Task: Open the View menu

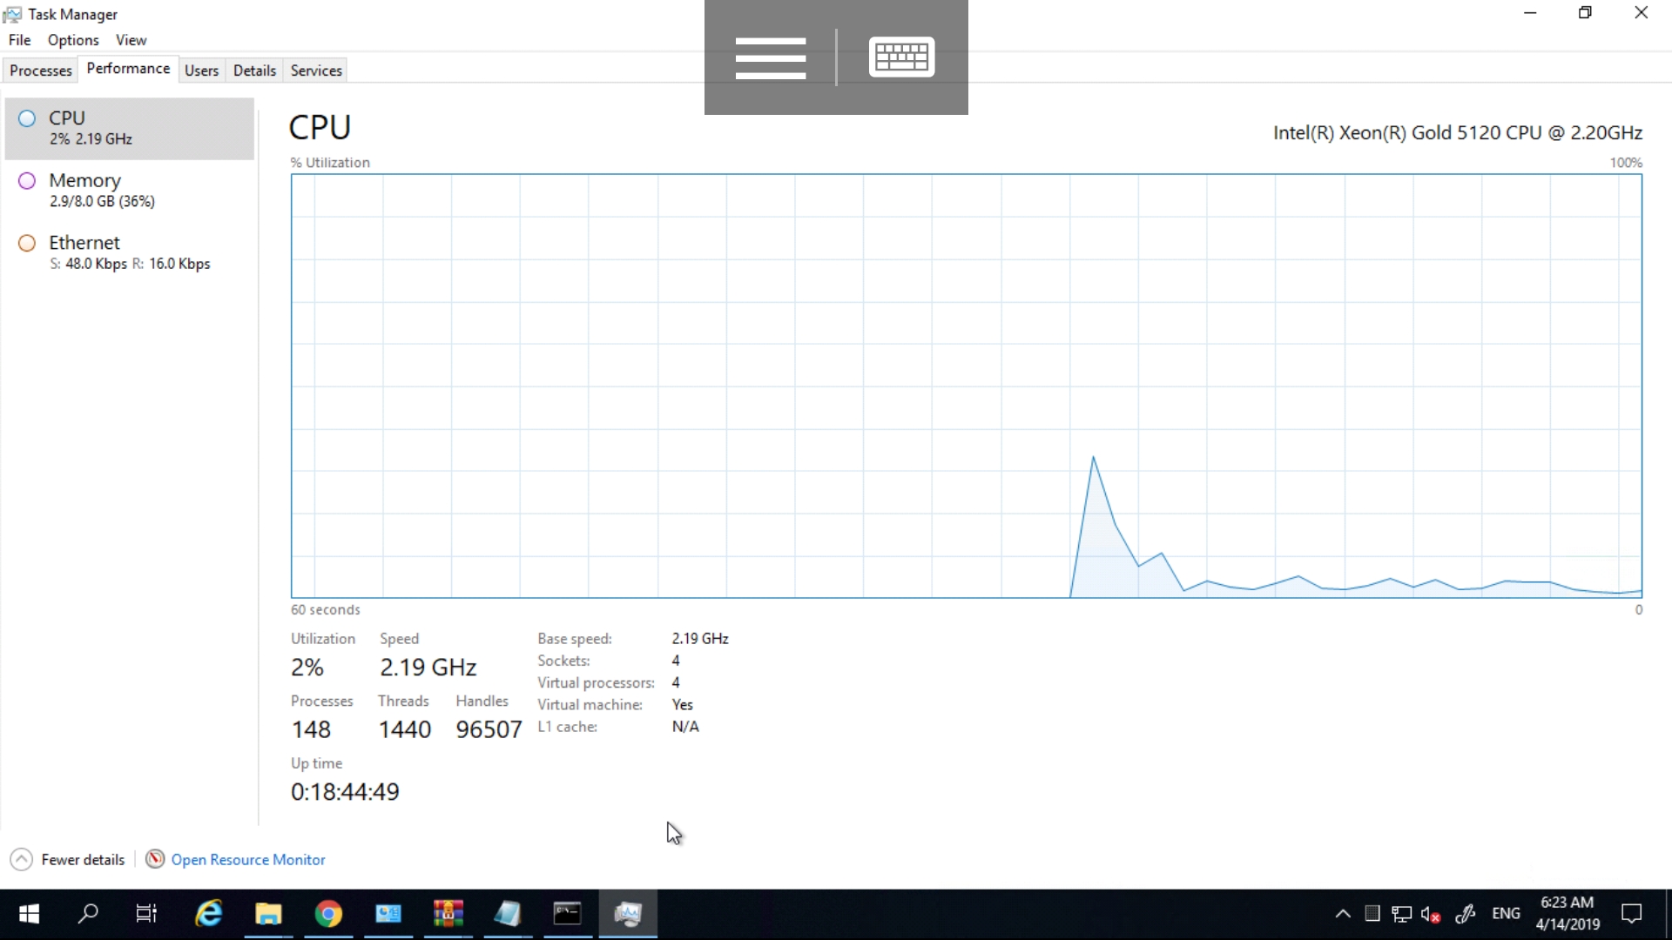Action: point(131,40)
